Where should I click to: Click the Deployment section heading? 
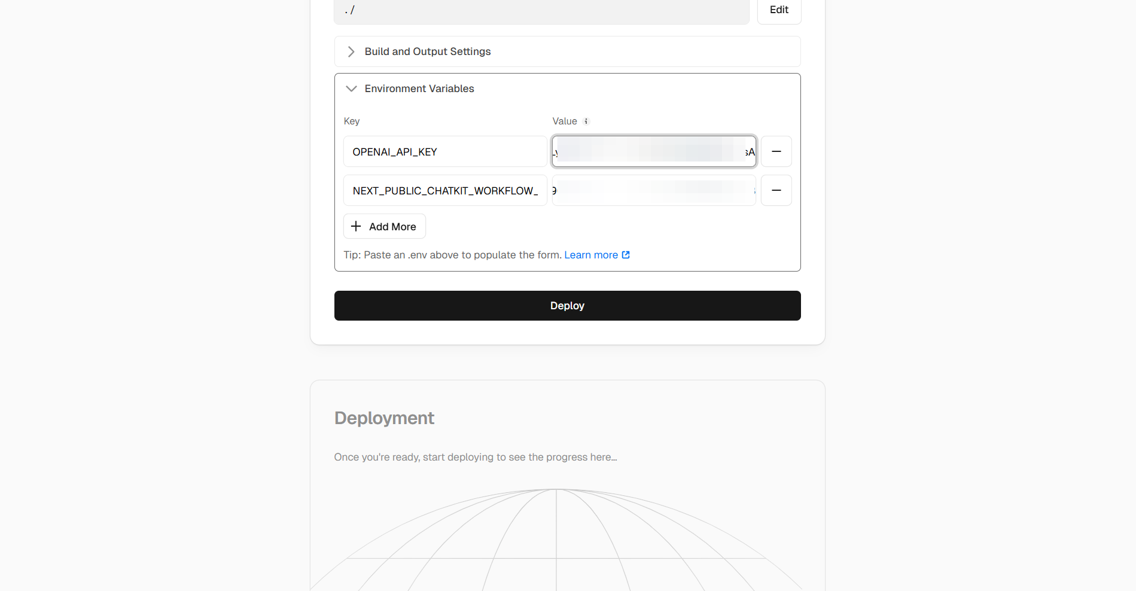click(384, 418)
